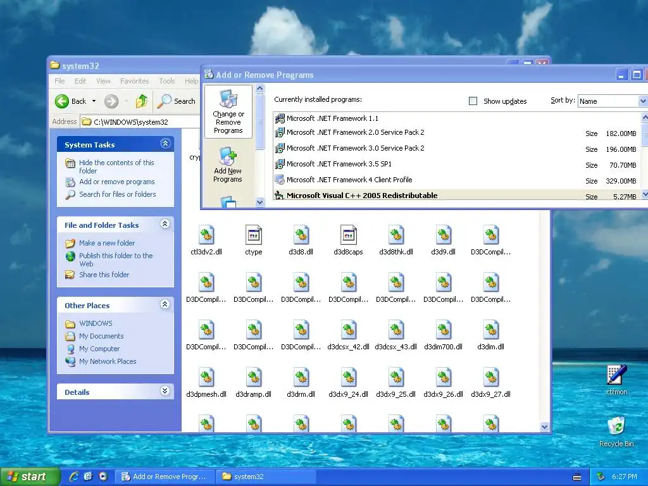Select the d3dx9_25.dll file icon

pos(396,378)
